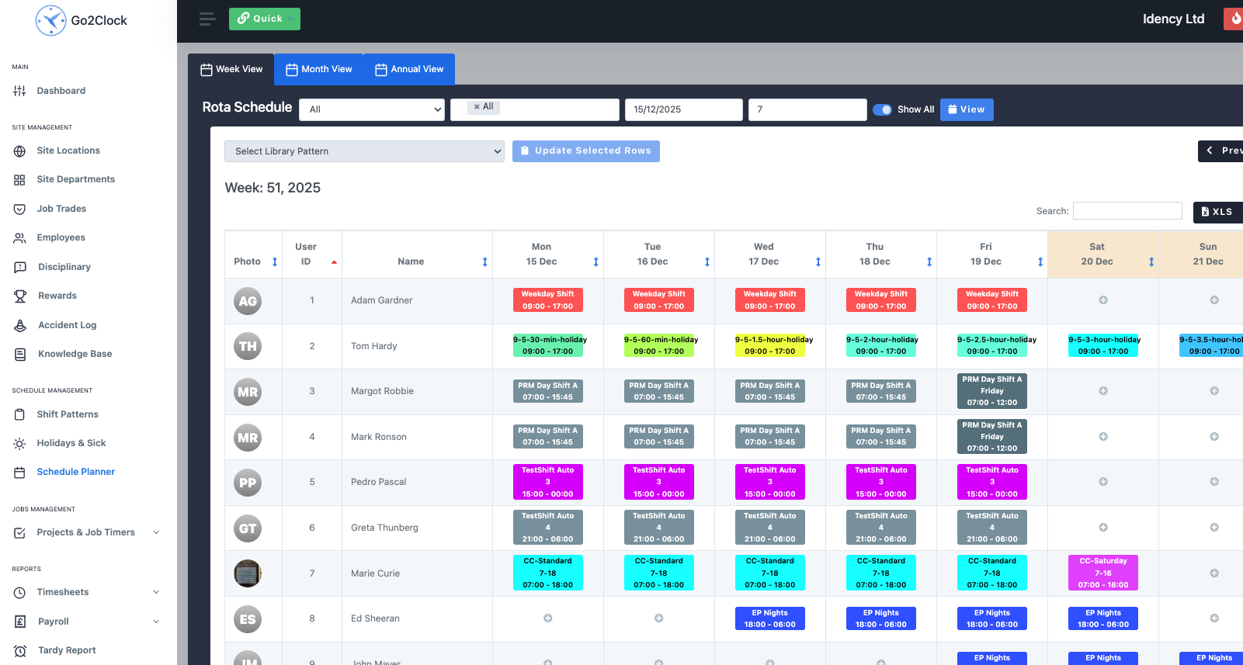Switch to the Month View tab
This screenshot has width=1243, height=665.
click(x=318, y=69)
